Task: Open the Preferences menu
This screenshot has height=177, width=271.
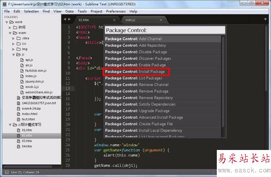Action: click(x=116, y=11)
